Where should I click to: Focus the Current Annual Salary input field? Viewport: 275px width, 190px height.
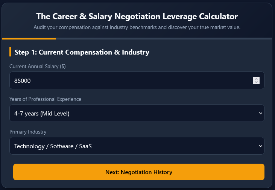coord(137,81)
